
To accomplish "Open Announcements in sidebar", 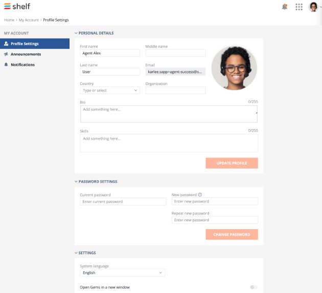I will click(35, 54).
